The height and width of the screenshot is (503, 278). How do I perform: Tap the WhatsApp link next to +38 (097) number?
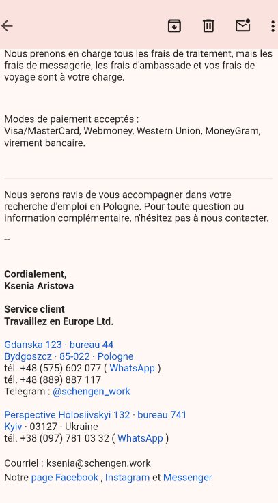[140, 438]
